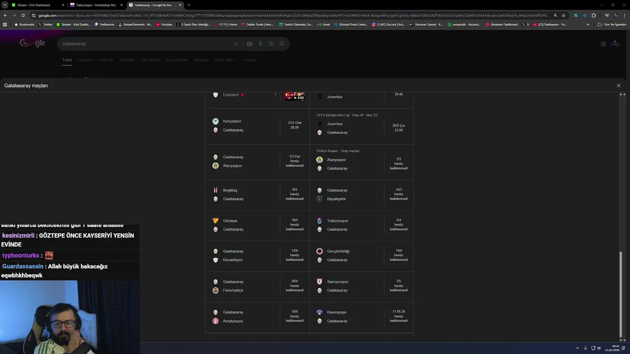630x354 pixels.
Task: Open the Gmail bookmark
Action: [x=323, y=24]
